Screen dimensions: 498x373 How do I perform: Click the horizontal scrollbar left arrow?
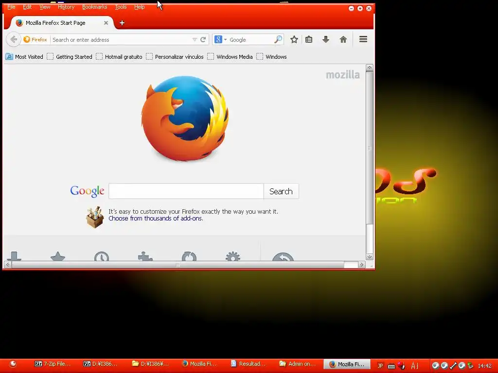tap(8, 265)
